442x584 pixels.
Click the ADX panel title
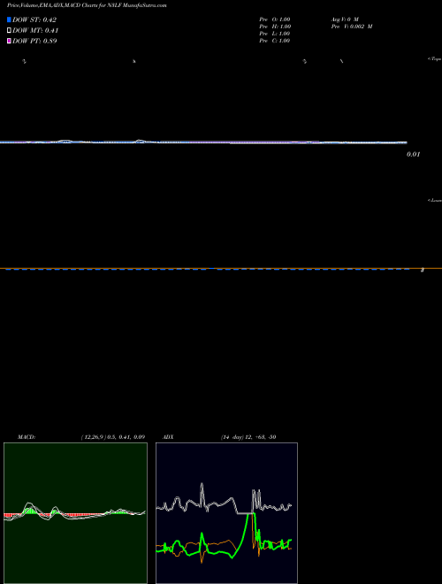pyautogui.click(x=168, y=437)
